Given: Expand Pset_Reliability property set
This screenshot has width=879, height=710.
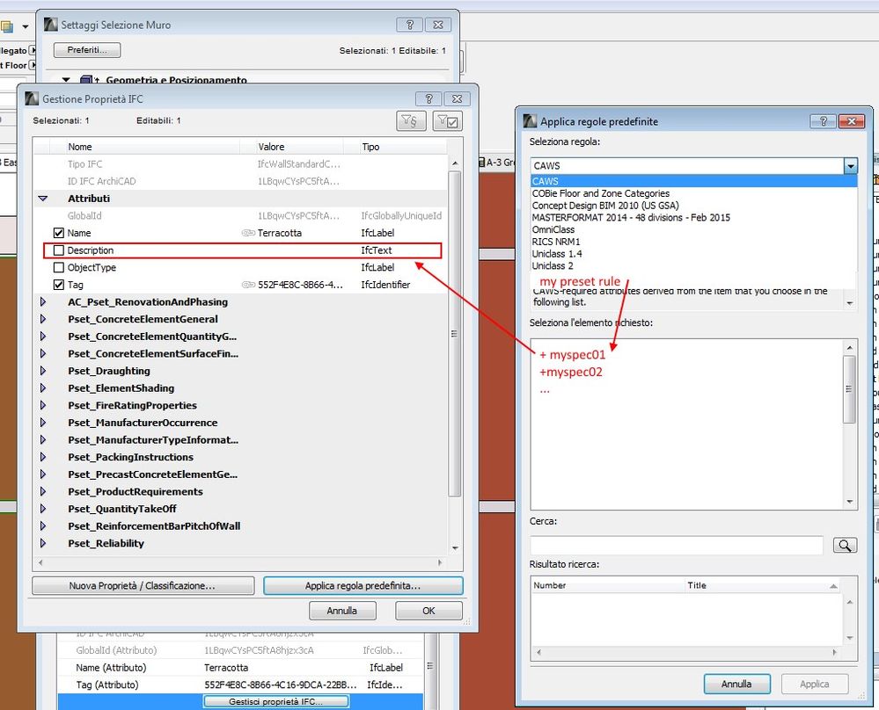Looking at the screenshot, I should point(43,543).
